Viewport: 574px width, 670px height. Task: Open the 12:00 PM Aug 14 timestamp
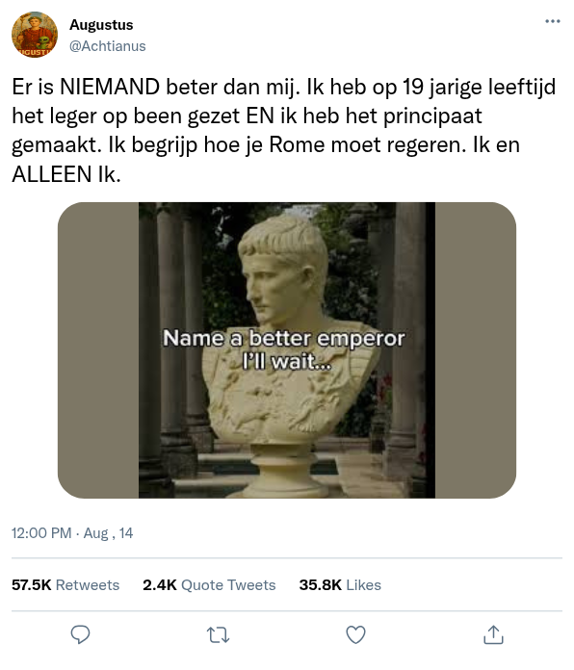tap(72, 533)
